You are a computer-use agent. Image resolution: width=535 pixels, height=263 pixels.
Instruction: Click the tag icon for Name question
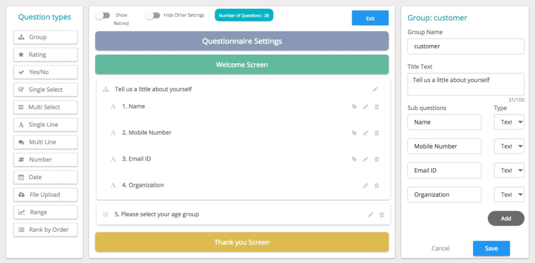click(354, 107)
